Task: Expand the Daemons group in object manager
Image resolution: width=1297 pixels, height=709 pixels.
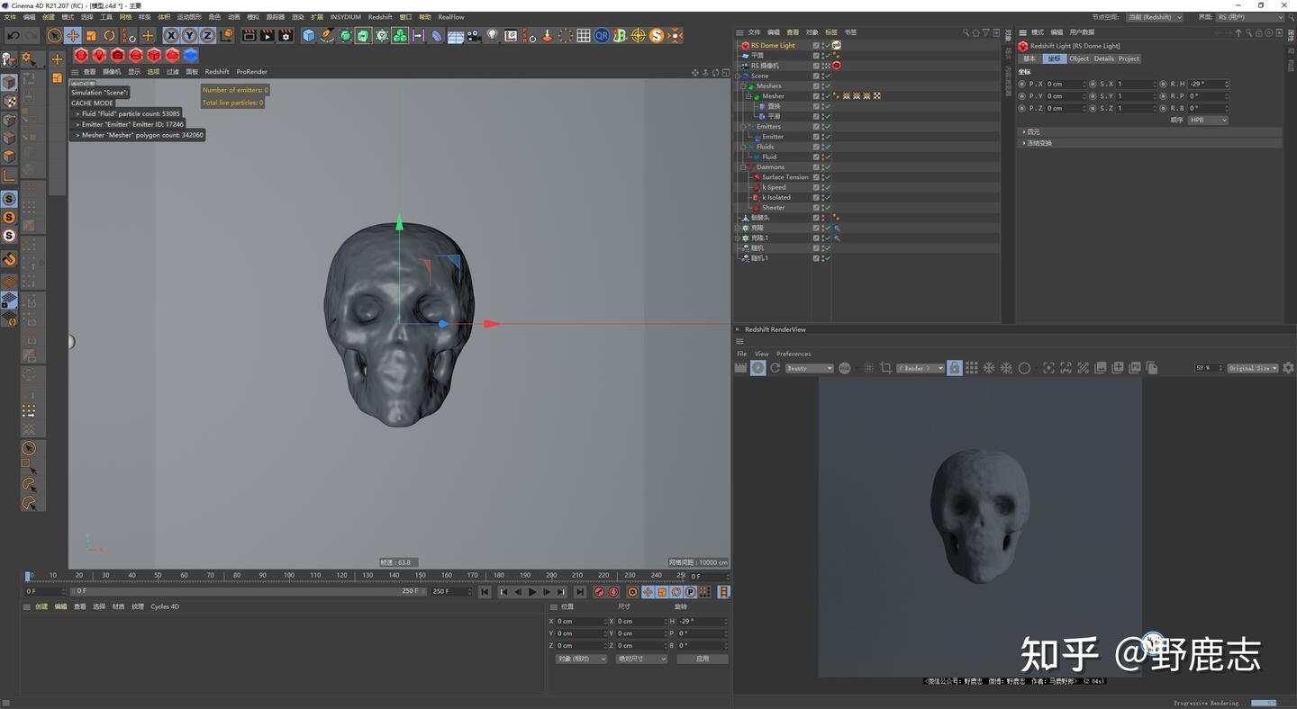Action: pos(742,167)
